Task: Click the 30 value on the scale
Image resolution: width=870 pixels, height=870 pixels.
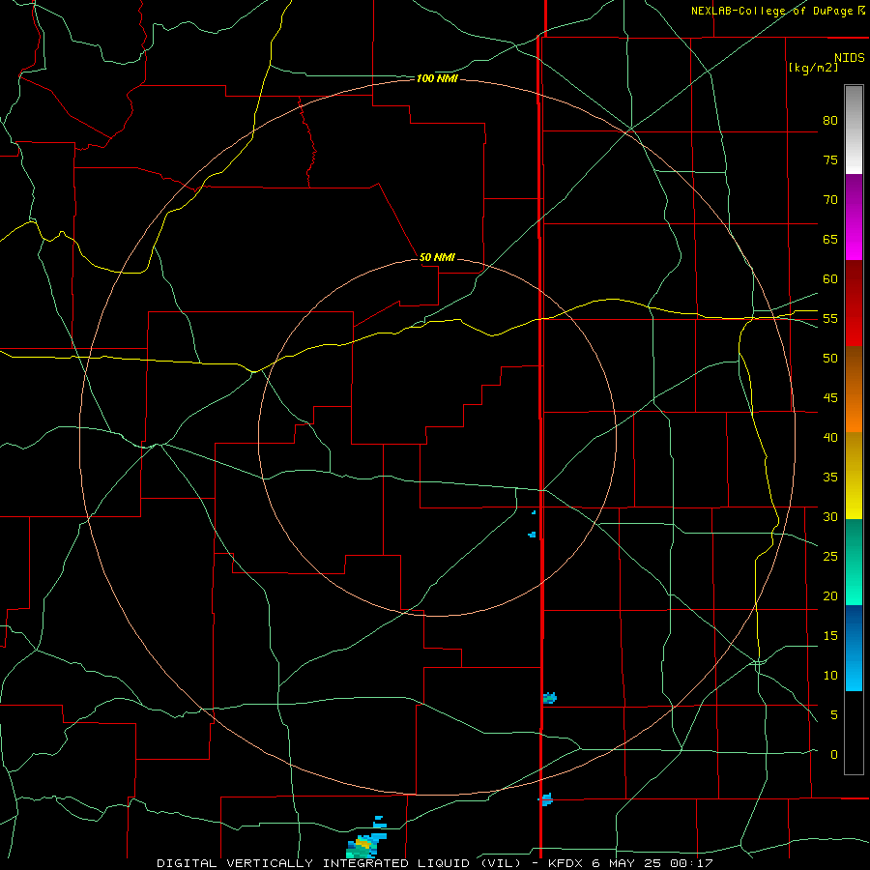Action: pyautogui.click(x=830, y=516)
